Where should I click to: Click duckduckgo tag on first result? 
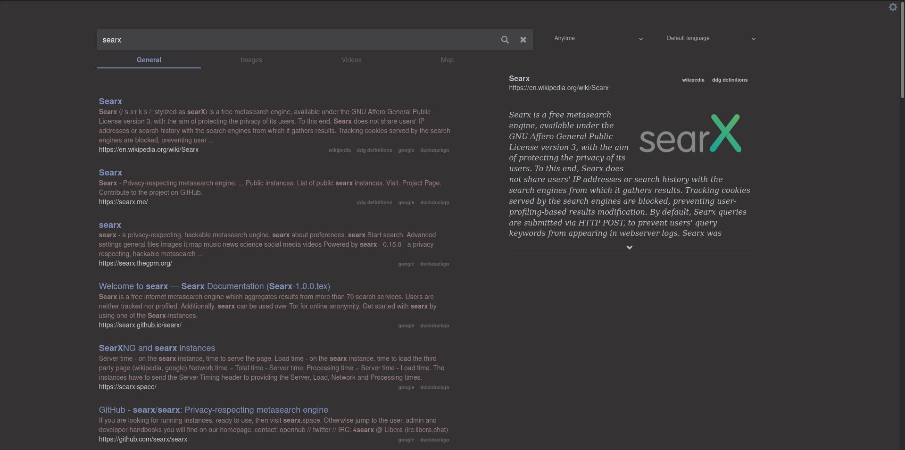(434, 150)
